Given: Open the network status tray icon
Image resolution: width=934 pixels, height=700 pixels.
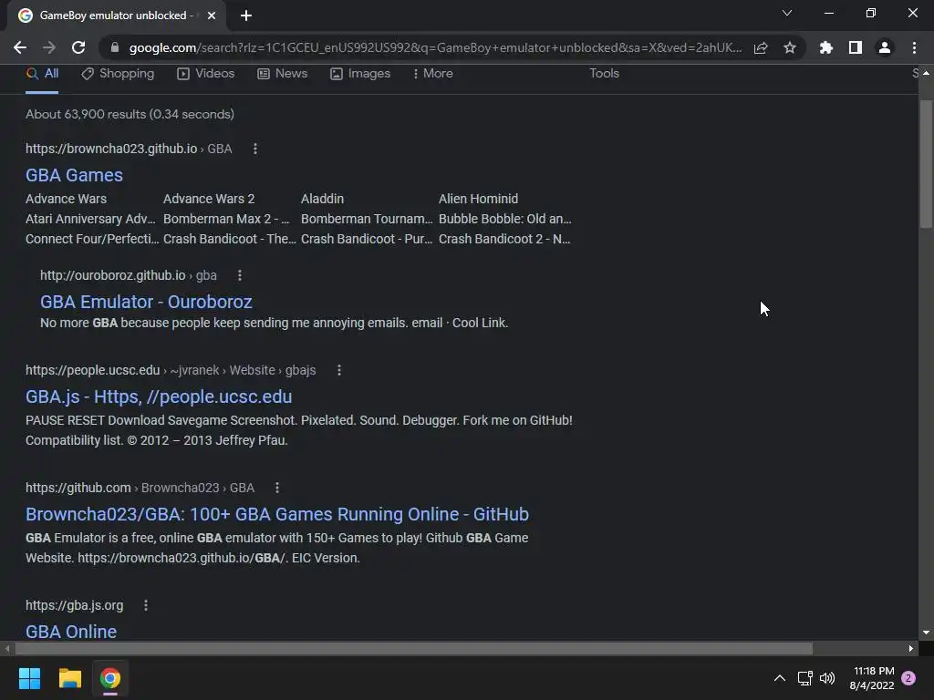Looking at the screenshot, I should pyautogui.click(x=804, y=678).
